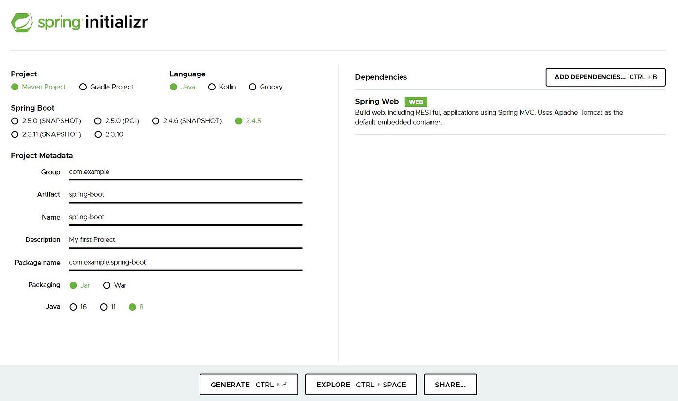Open the Add Dependencies dialog
This screenshot has width=678, height=401.
[605, 77]
